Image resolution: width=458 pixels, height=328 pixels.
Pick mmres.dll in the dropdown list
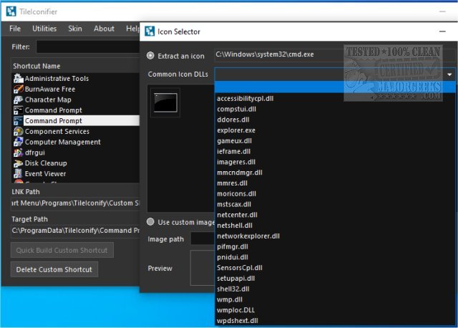336,183
